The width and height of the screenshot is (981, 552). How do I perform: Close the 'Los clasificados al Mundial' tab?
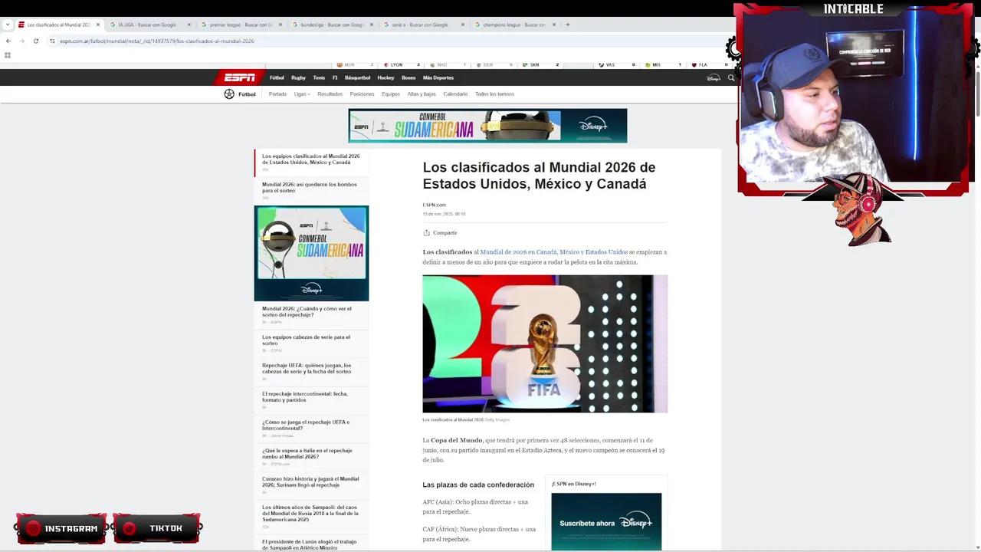(98, 25)
